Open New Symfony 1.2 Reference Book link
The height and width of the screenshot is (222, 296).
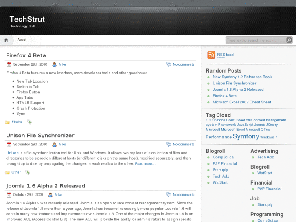[x=242, y=77]
